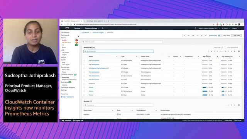Open Log groups in the sidebar

point(65,53)
